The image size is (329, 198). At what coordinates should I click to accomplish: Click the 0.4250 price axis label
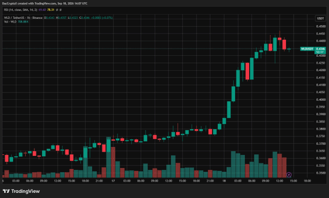321,63
